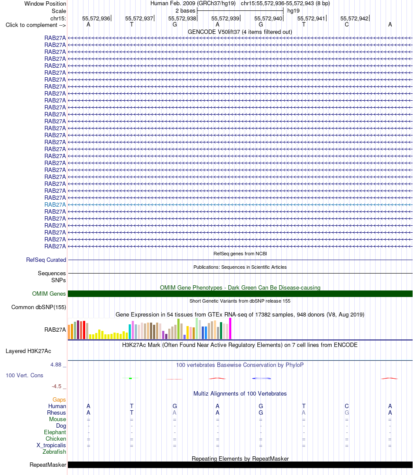Click the -4.5 PhyloP lower scale value
This screenshot has height=475, width=413.
[57, 386]
